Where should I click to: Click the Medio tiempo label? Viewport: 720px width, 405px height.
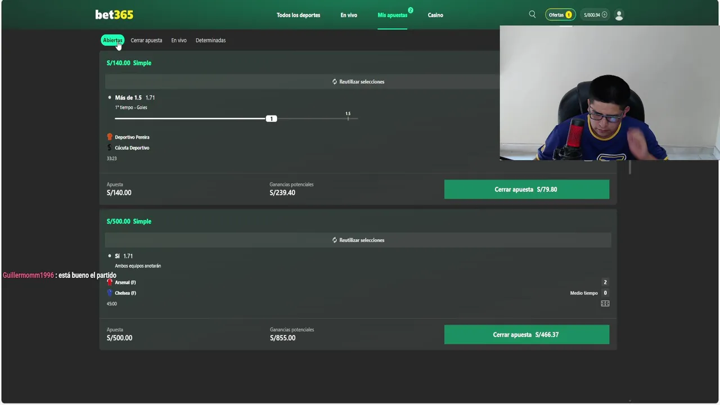click(584, 293)
